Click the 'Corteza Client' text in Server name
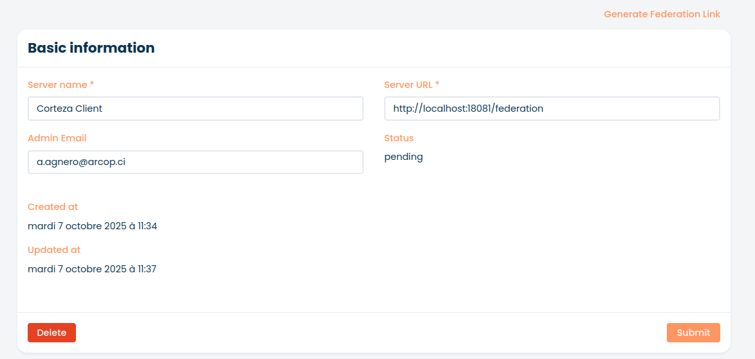 70,109
